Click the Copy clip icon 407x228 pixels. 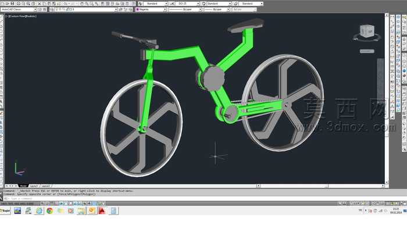click(x=44, y=3)
